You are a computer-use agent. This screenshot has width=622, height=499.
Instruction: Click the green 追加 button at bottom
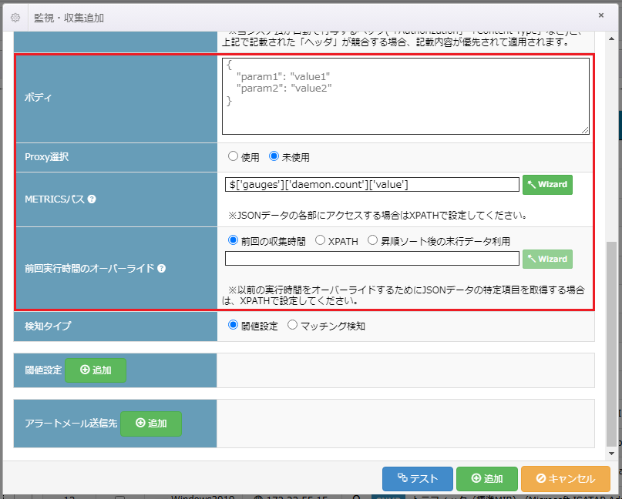(x=486, y=479)
